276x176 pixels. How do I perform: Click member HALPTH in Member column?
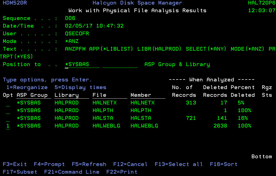(141, 111)
